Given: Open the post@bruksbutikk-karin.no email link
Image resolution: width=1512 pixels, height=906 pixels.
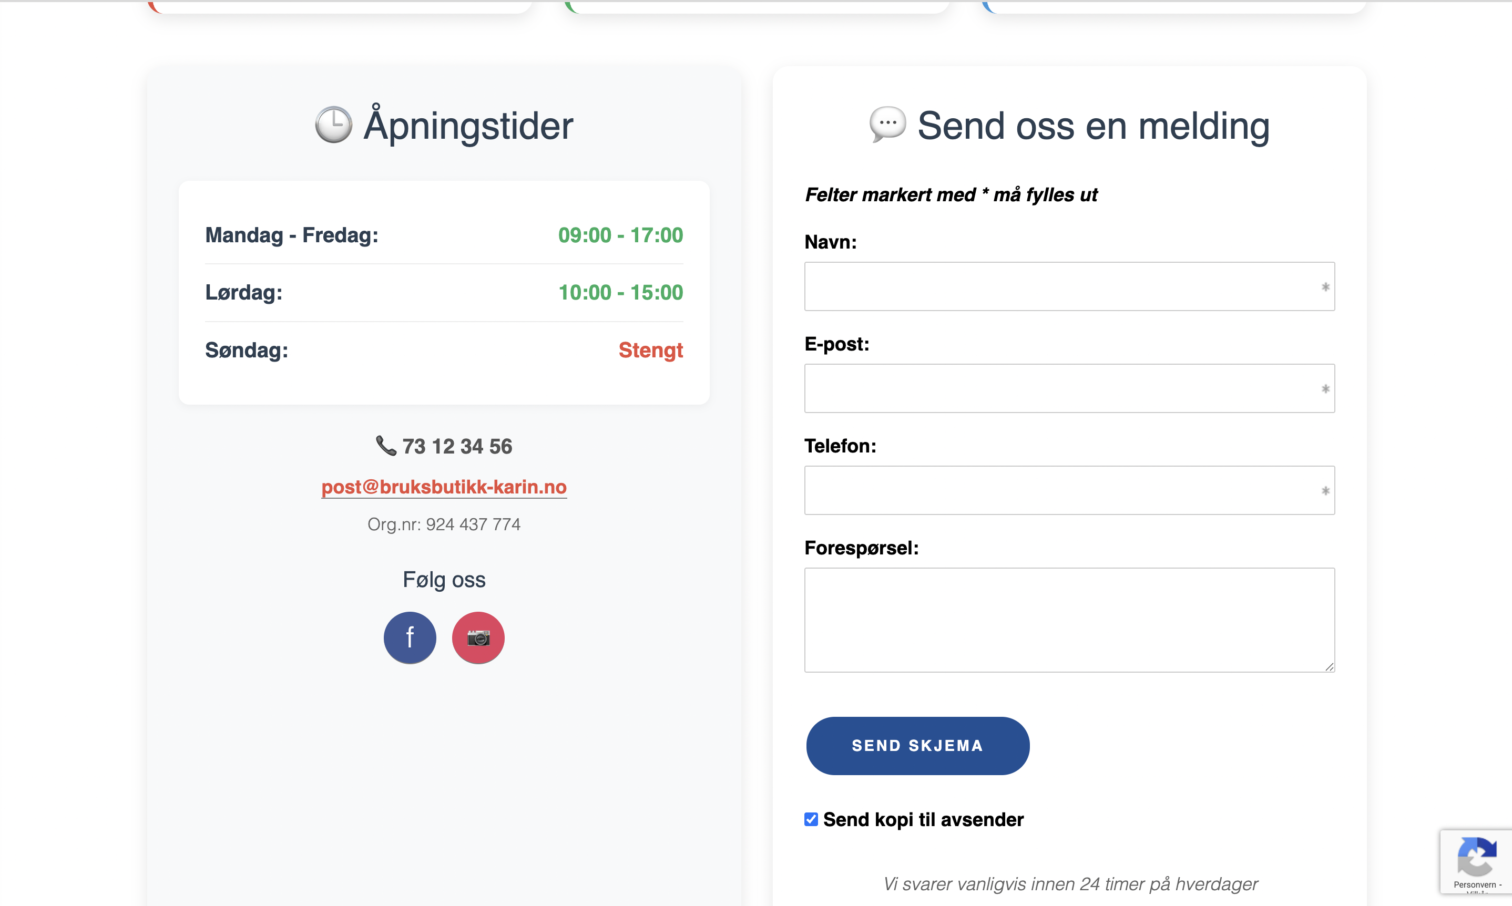Looking at the screenshot, I should pos(444,487).
